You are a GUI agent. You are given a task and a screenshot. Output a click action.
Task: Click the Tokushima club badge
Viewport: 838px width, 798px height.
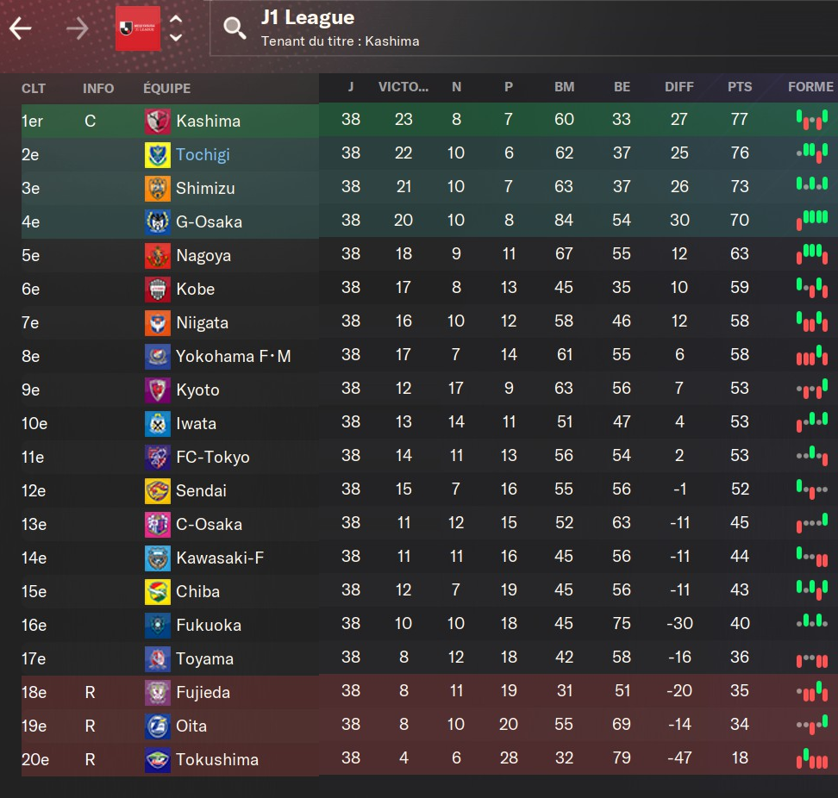point(158,760)
